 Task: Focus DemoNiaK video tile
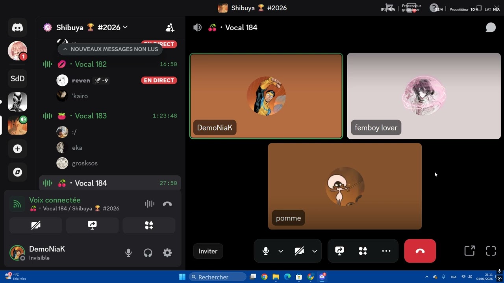click(266, 96)
